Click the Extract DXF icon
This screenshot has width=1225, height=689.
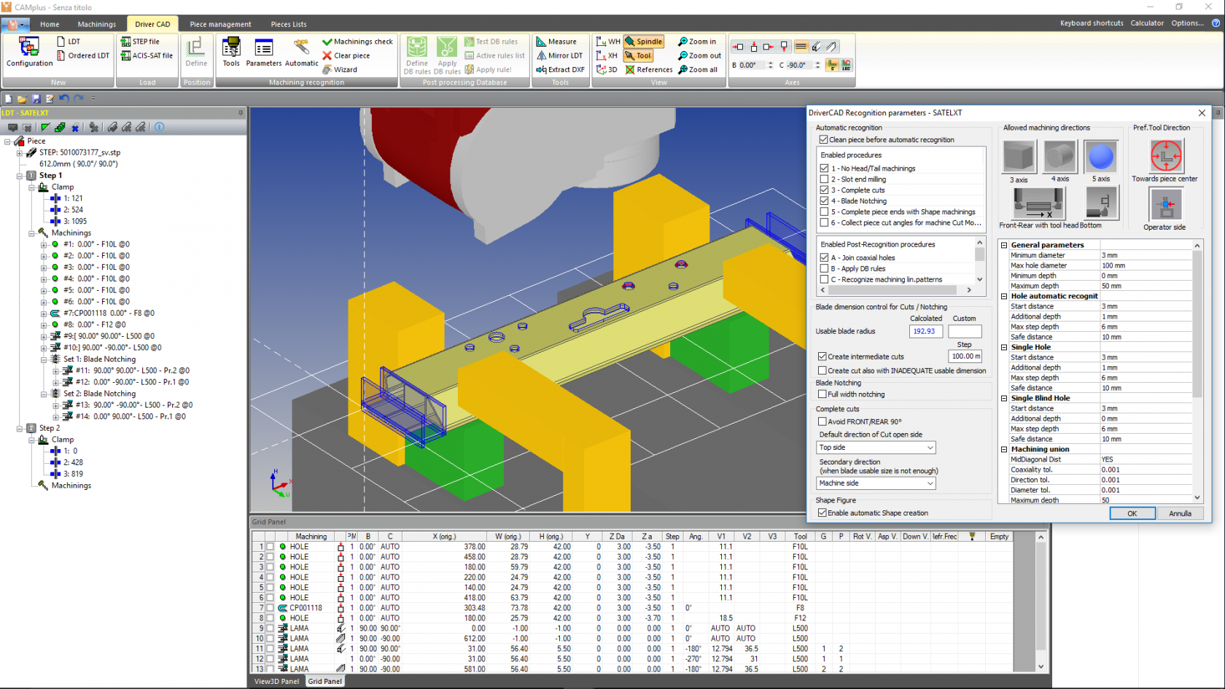click(x=560, y=69)
